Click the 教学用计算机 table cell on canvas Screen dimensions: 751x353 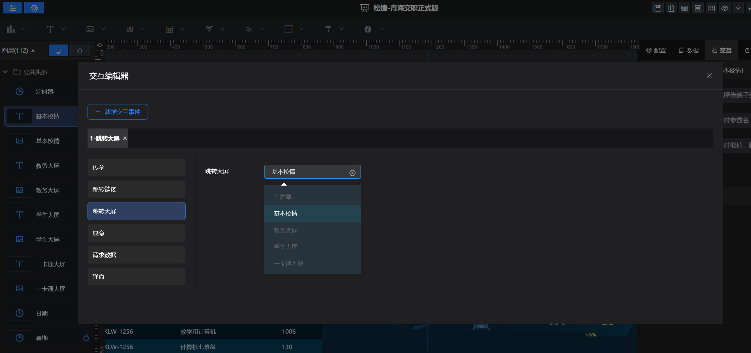click(198, 331)
